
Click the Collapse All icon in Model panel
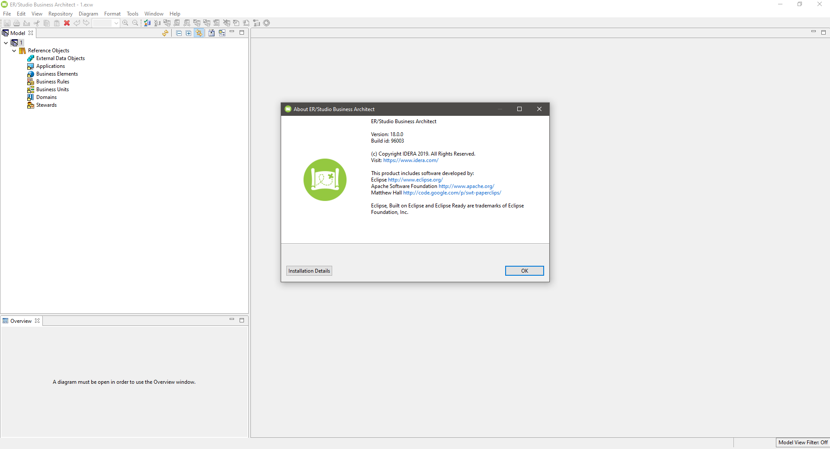tap(179, 33)
